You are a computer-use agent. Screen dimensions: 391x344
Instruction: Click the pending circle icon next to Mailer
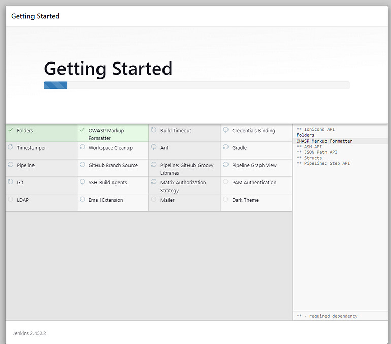click(x=154, y=199)
